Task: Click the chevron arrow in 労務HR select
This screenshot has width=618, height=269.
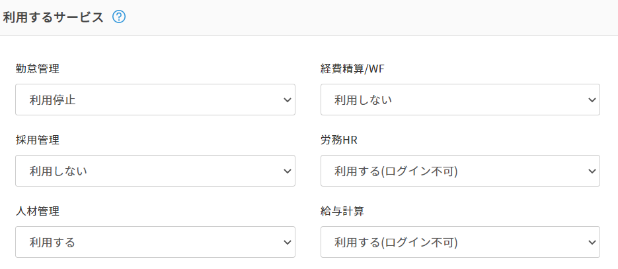Action: coord(592,171)
